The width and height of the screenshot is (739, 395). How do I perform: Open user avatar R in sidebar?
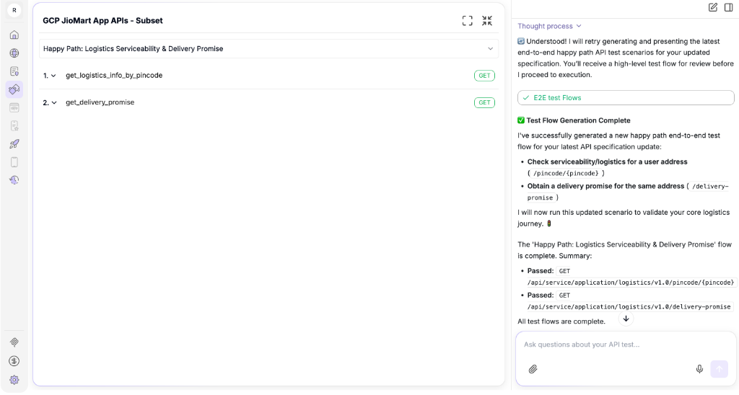pos(14,10)
